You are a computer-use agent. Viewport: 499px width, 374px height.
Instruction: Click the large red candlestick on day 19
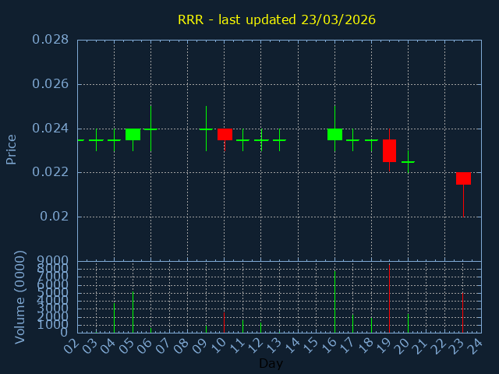click(x=389, y=150)
